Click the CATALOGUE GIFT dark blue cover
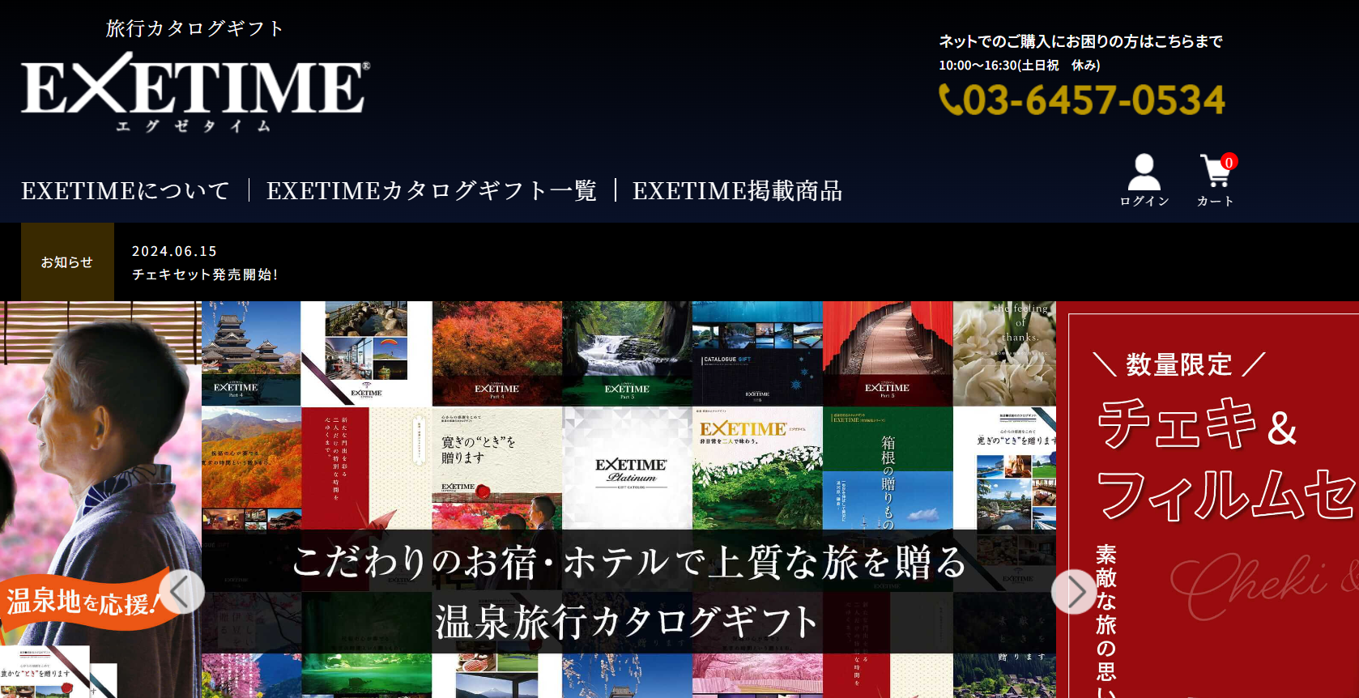 [x=757, y=353]
